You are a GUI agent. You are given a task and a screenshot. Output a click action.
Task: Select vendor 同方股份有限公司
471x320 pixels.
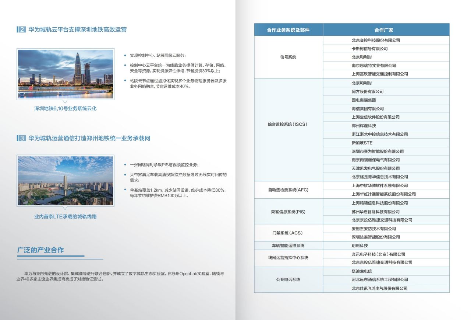coord(368,91)
